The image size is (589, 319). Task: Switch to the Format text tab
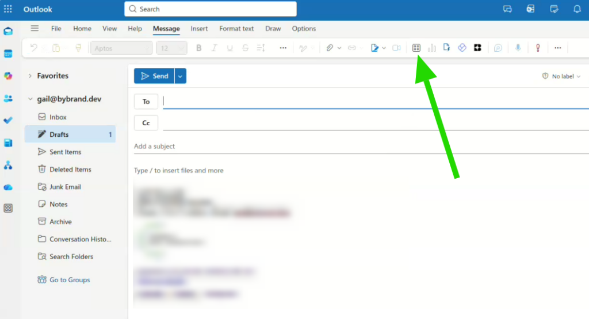coord(236,29)
